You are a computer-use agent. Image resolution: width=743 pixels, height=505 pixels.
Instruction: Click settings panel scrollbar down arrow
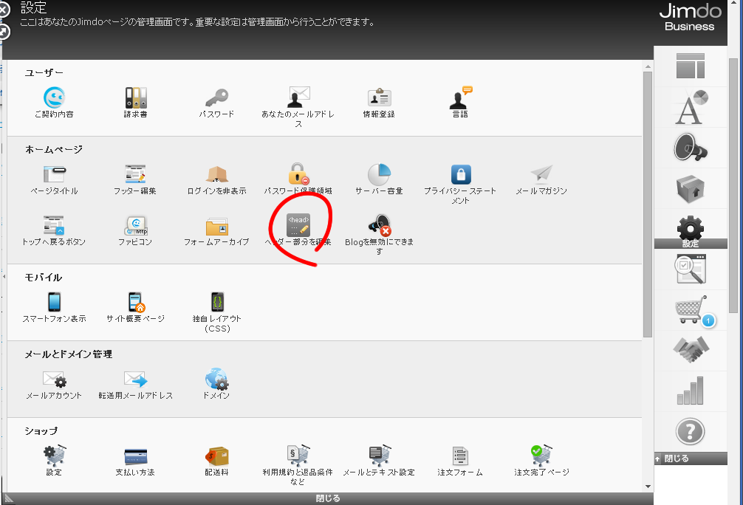[648, 487]
